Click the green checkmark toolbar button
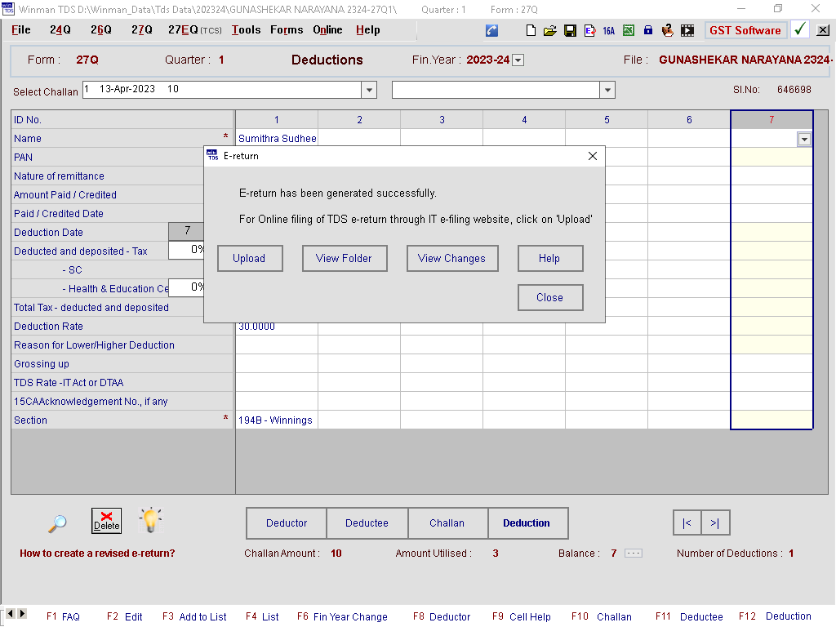 click(800, 30)
